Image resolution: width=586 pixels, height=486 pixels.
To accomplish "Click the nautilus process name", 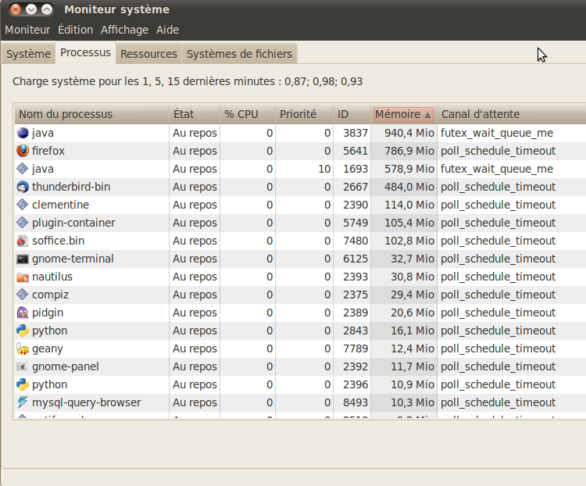I will [52, 277].
